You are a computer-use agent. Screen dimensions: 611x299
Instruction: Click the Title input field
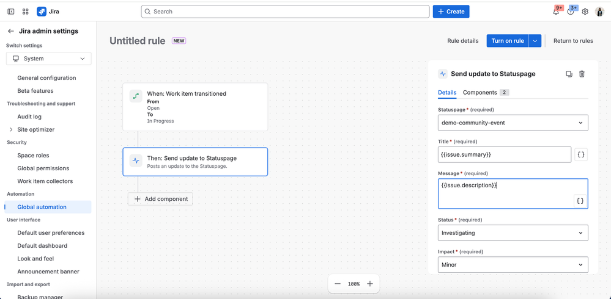(505, 154)
